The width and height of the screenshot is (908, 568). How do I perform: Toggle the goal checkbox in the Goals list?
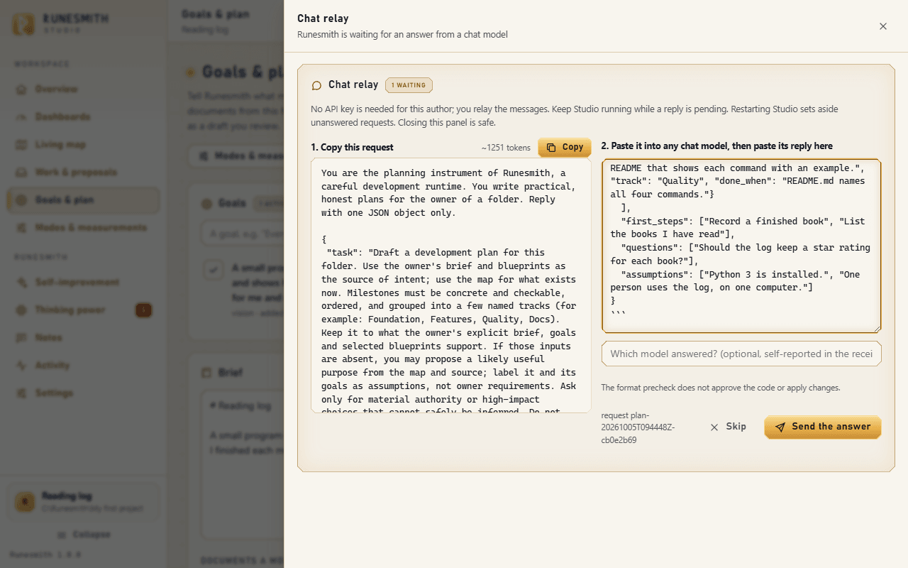pos(212,269)
